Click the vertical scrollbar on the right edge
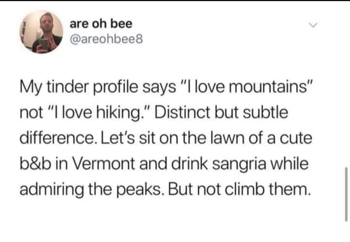The width and height of the screenshot is (350, 242). pyautogui.click(x=346, y=194)
